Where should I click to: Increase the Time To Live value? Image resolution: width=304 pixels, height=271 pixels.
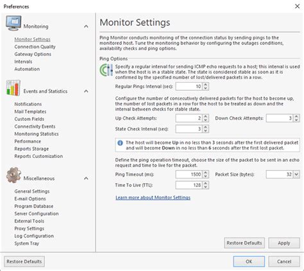pyautogui.click(x=206, y=184)
